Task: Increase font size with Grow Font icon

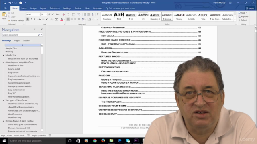Action: click(49, 14)
